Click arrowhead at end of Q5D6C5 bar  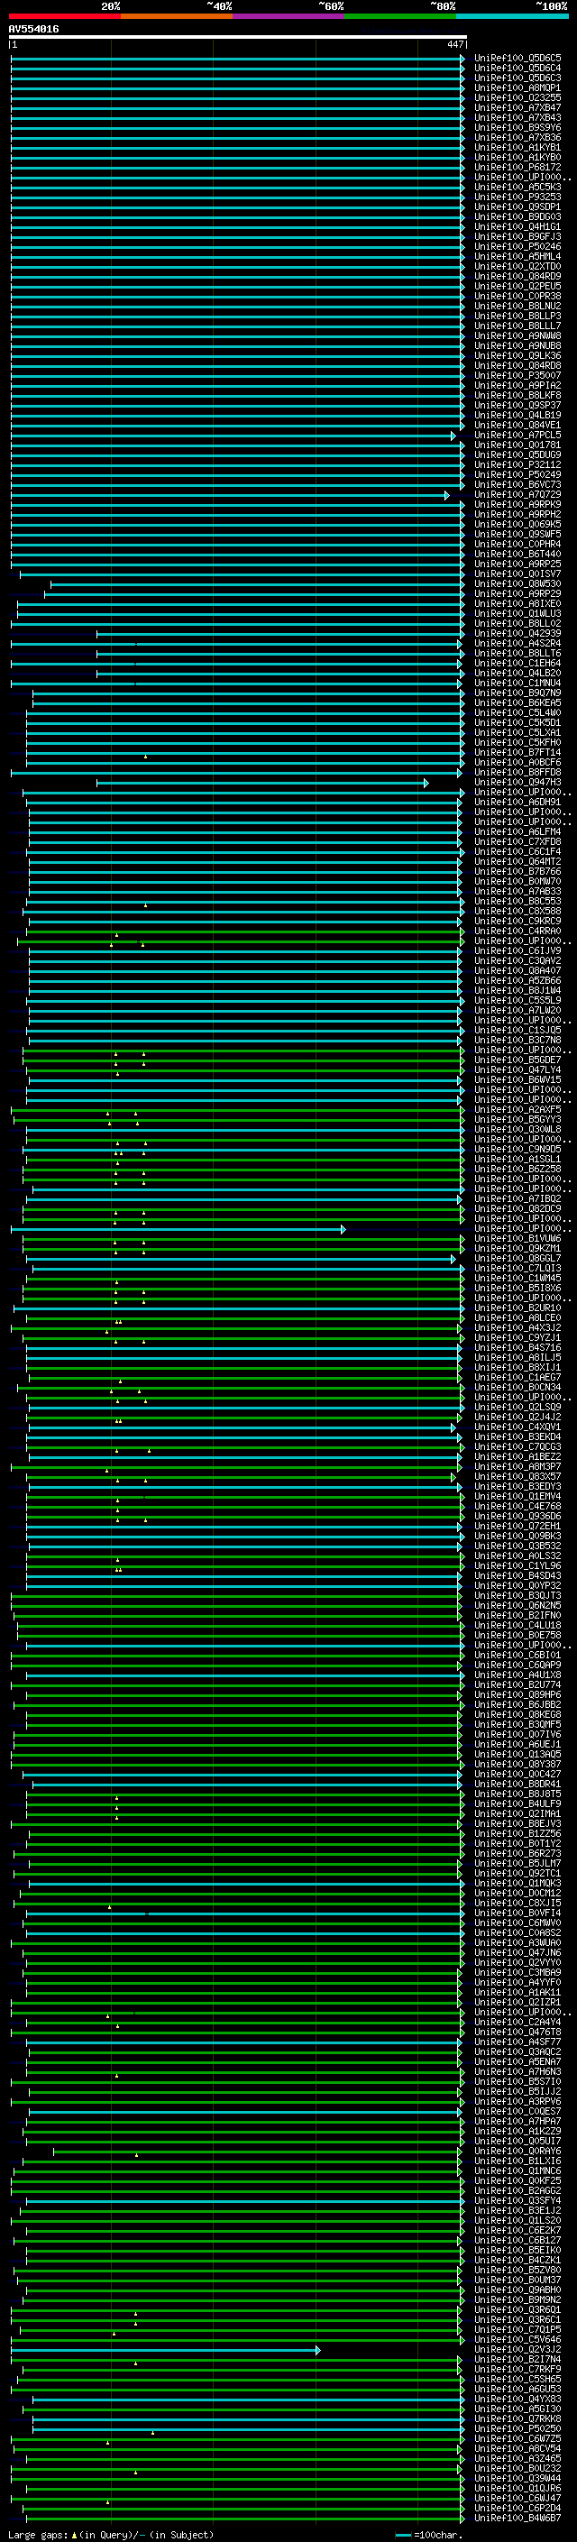pyautogui.click(x=463, y=60)
